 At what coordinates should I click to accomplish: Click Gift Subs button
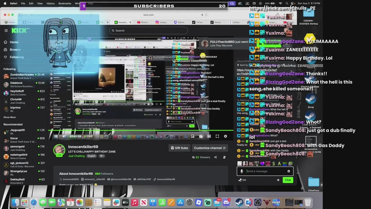click(x=179, y=148)
